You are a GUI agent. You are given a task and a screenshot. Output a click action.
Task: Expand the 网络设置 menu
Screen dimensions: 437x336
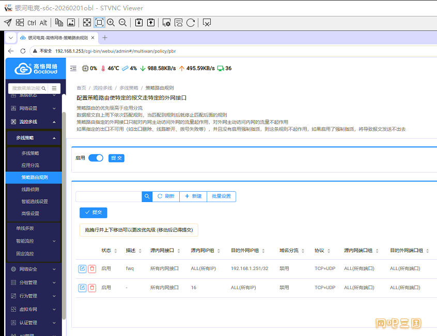click(x=34, y=108)
